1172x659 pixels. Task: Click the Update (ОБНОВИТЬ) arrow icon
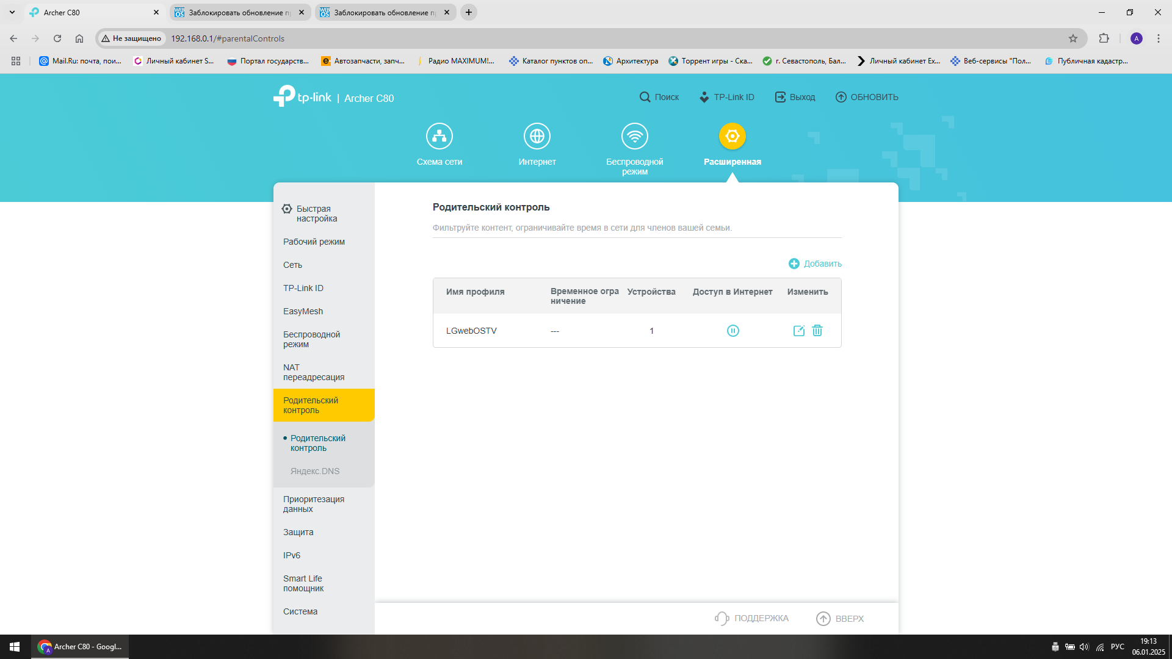[x=841, y=97]
